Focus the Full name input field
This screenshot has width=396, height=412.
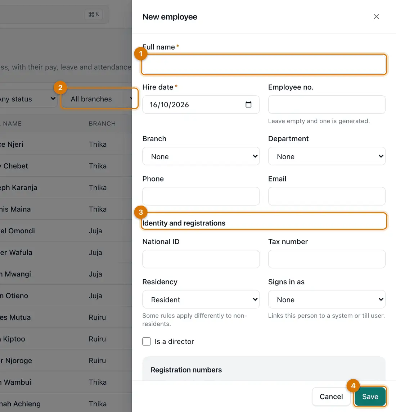[264, 64]
